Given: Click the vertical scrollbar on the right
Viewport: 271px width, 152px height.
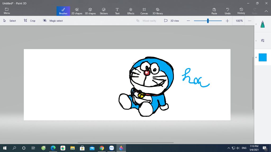Looking at the screenshot, I should point(253,83).
